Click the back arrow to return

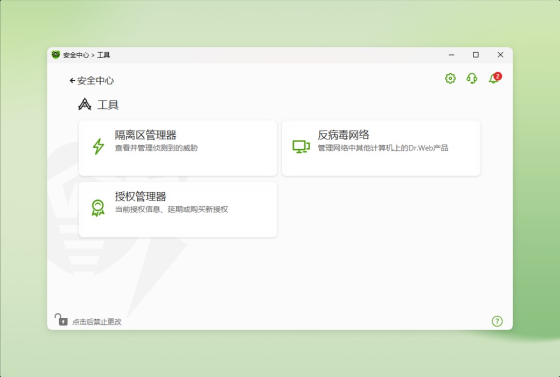coord(72,80)
